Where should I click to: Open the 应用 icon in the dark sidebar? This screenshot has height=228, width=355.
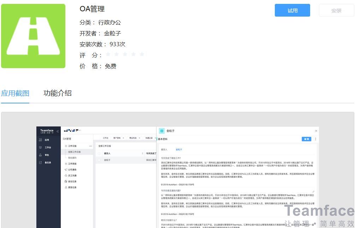pos(40,140)
